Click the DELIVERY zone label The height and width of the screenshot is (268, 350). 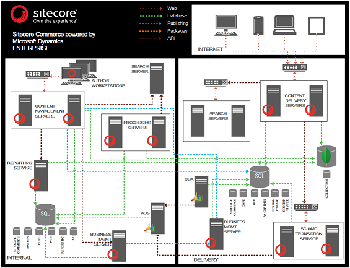(206, 260)
